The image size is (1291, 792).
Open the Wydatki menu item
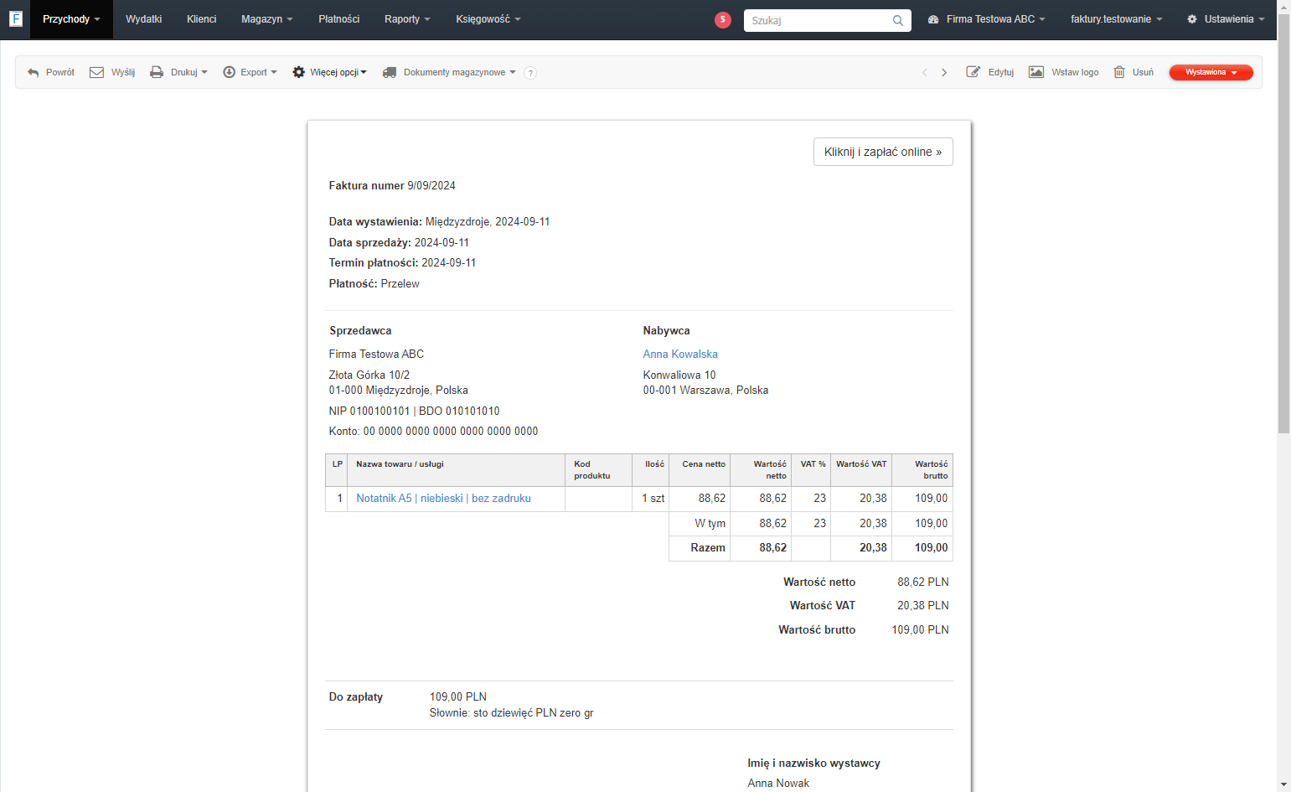pos(144,19)
